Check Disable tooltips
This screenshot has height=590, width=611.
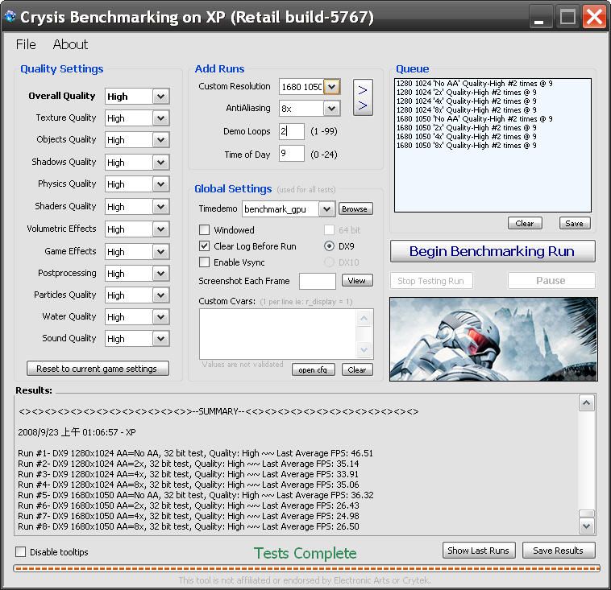pyautogui.click(x=21, y=551)
